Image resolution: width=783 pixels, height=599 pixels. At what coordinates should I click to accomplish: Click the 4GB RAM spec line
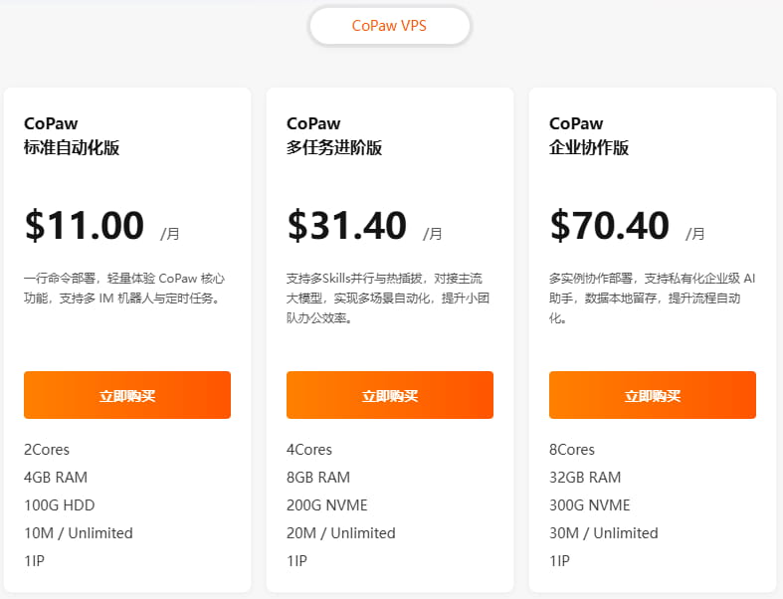[56, 478]
